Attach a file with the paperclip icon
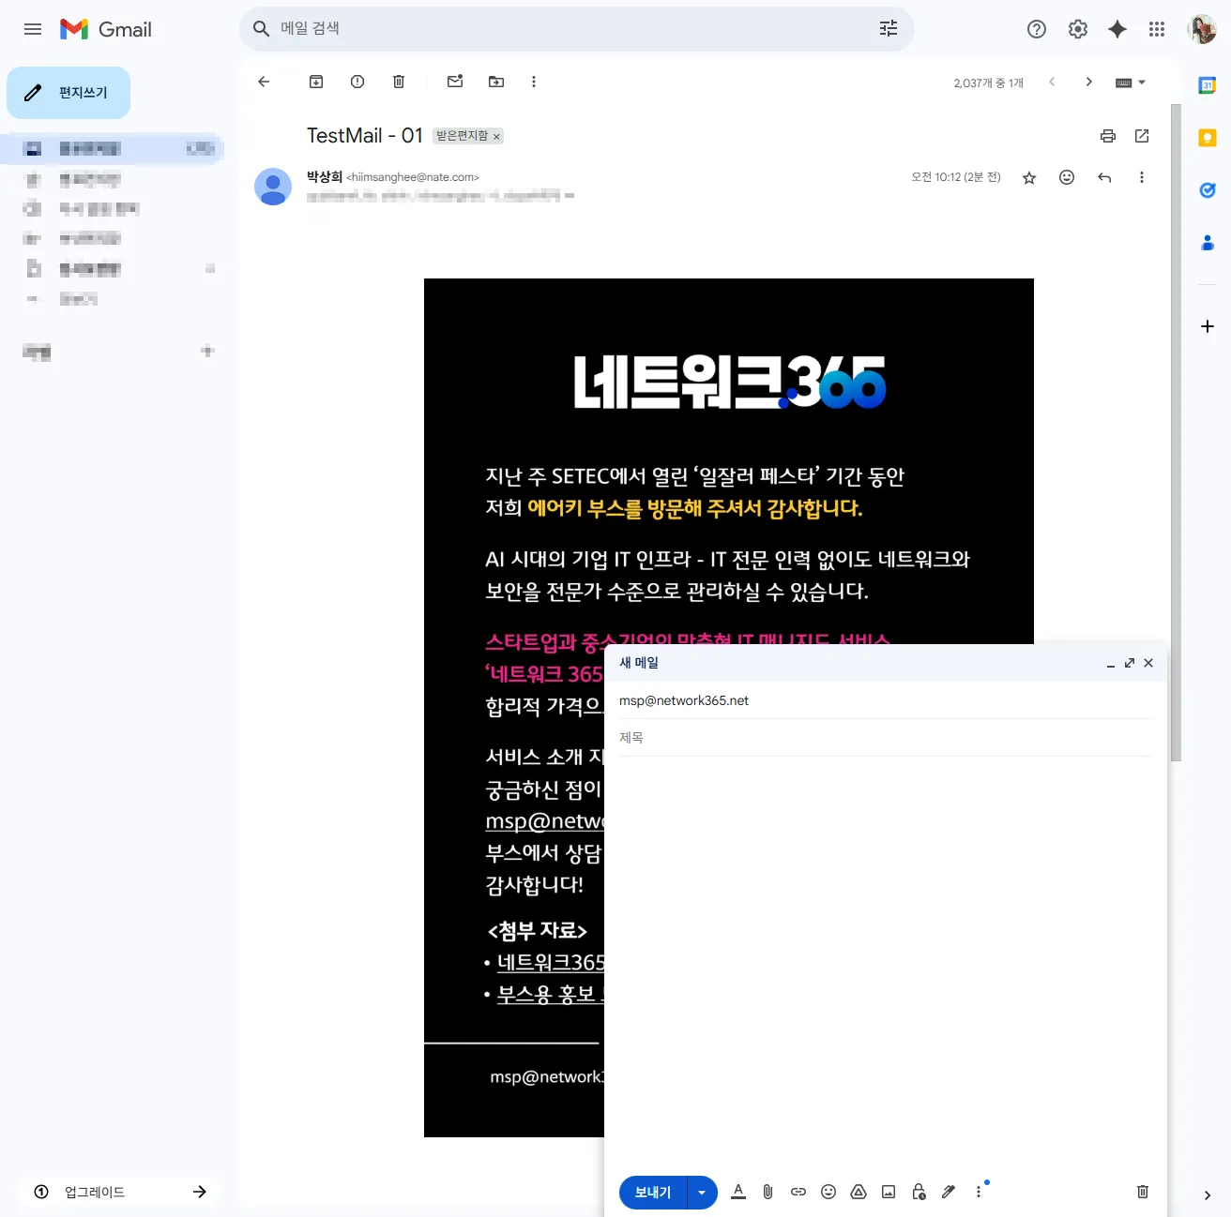 coord(767,1192)
